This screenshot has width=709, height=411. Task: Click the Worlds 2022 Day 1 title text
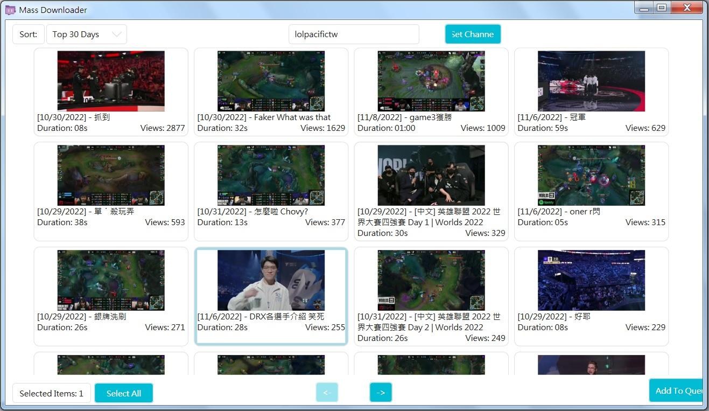click(x=429, y=217)
